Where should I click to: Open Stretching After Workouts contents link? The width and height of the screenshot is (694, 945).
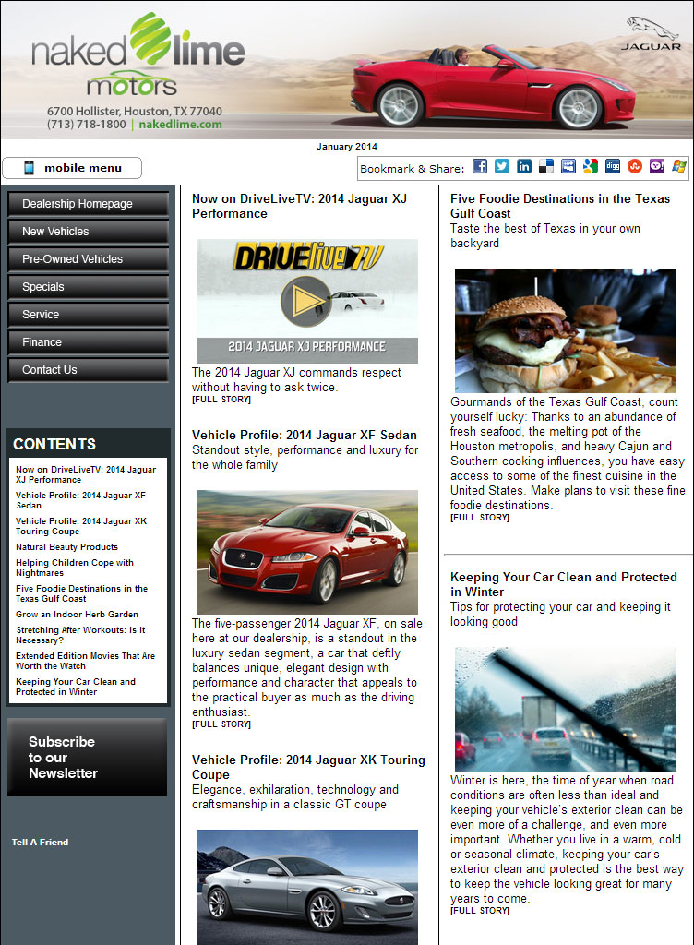tap(80, 635)
